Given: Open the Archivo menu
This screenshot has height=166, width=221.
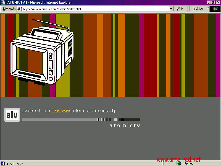Looking at the screenshot, I should pos(198,9).
